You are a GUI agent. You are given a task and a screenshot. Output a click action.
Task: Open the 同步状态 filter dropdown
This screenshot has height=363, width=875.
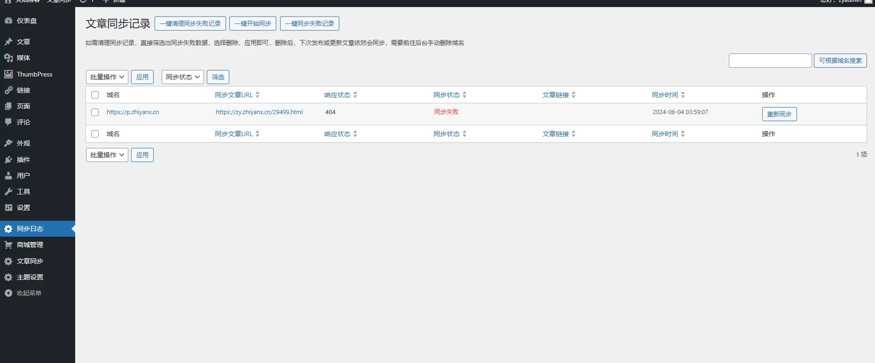point(183,77)
